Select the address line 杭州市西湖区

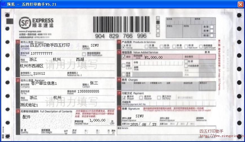pos(32,66)
